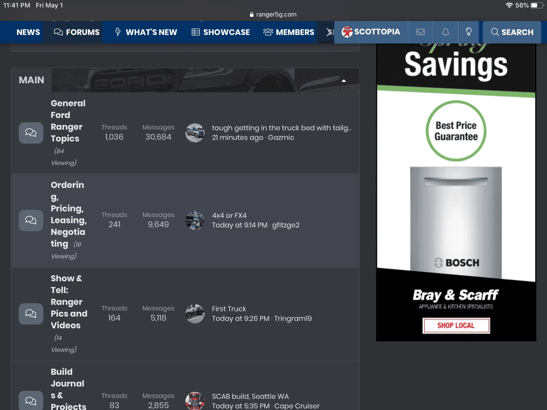The height and width of the screenshot is (410, 547).
Task: Open the MEMBERS tab
Action: (x=289, y=32)
